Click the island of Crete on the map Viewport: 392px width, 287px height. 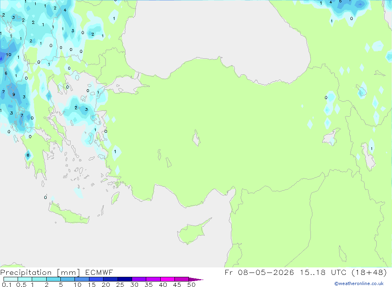tap(68, 213)
